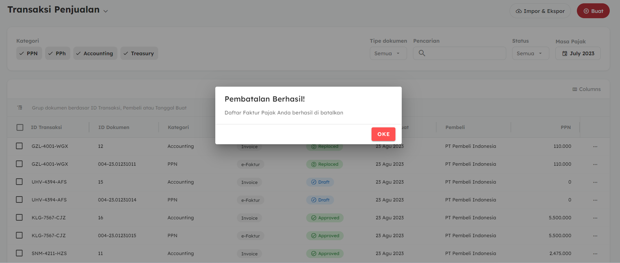Open three-dot menu for document 004-23.01231011
The width and height of the screenshot is (620, 263).
[x=595, y=164]
